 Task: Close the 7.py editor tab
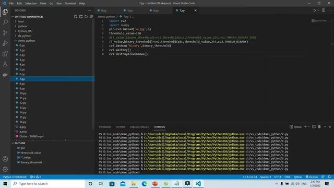195,10
